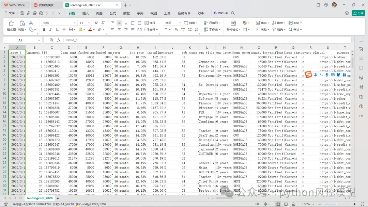Click the Print Preview icon

click(x=41, y=13)
